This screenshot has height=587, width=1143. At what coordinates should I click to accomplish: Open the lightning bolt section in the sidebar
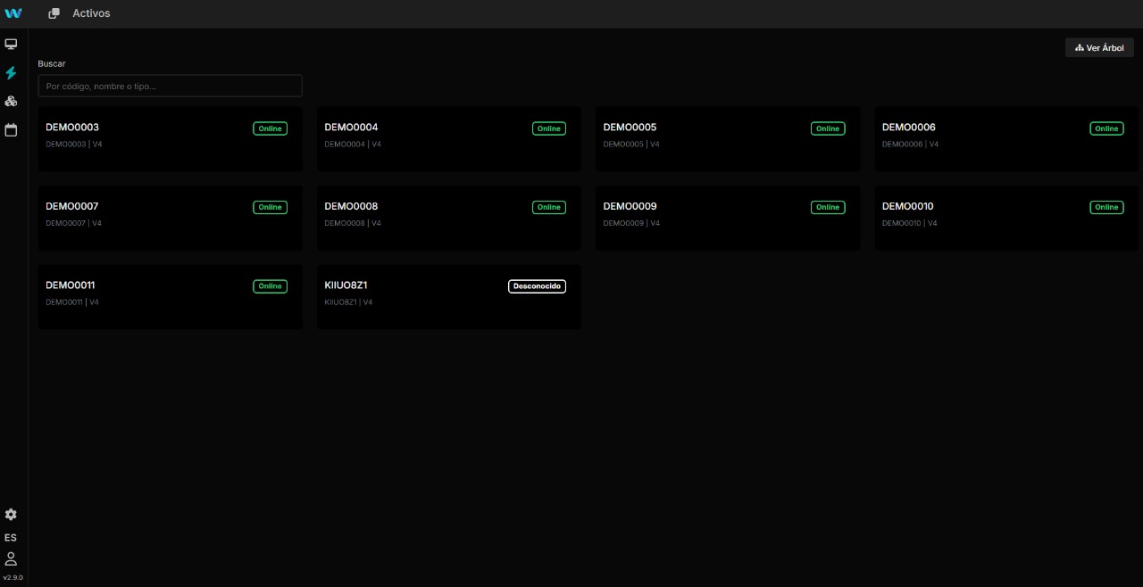pos(11,72)
